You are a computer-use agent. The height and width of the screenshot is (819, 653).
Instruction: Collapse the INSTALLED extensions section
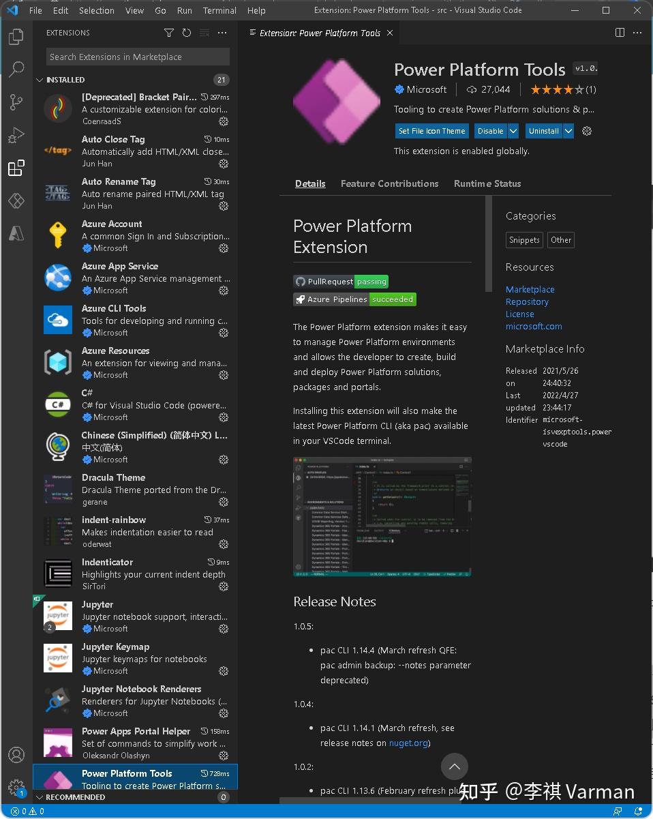coord(135,80)
